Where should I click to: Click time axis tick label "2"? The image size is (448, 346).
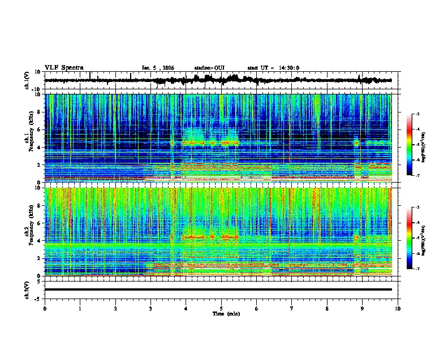click(115, 309)
